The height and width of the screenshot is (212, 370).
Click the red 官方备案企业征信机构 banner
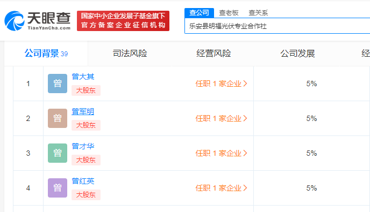pyautogui.click(x=123, y=21)
